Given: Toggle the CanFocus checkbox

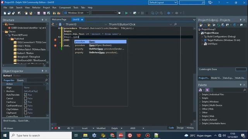Looking at the screenshot, I should pos(26,102).
